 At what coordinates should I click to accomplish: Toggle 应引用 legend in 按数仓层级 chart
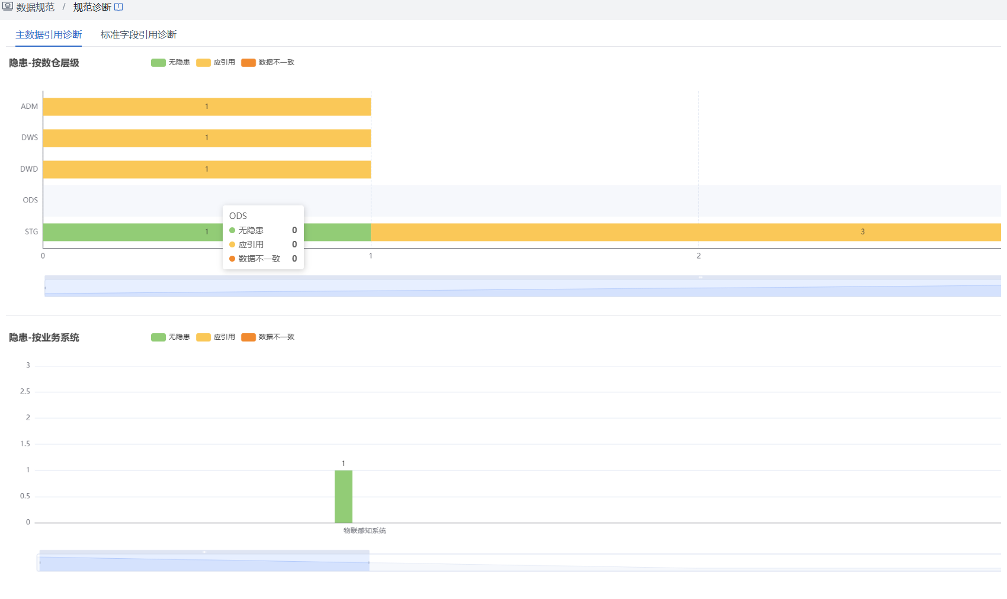pyautogui.click(x=216, y=62)
